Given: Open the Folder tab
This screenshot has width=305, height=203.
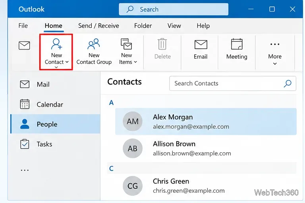Looking at the screenshot, I should pos(143,26).
